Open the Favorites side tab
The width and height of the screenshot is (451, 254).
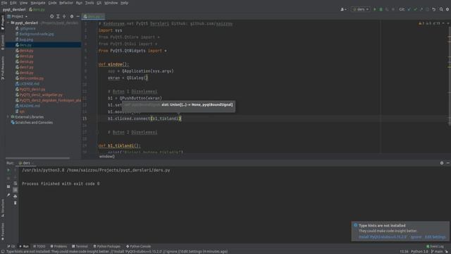click(x=3, y=231)
